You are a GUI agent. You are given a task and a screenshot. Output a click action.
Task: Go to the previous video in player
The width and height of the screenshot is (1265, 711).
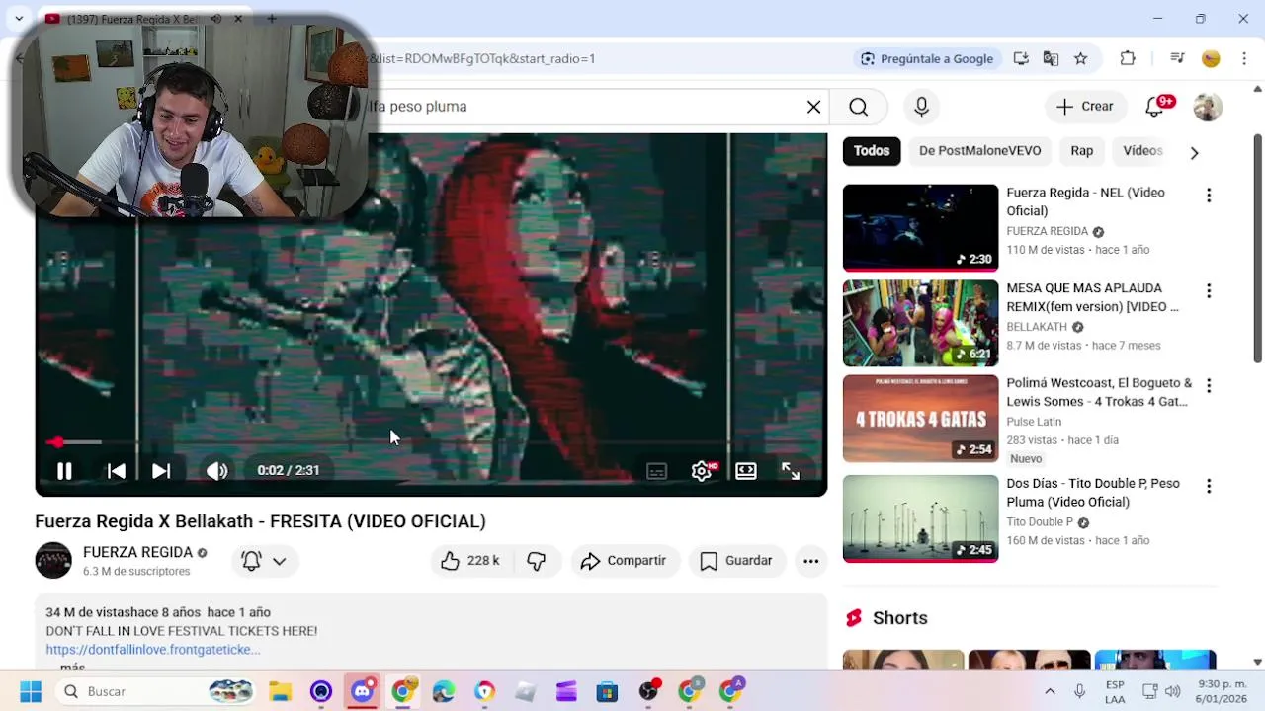pos(116,471)
